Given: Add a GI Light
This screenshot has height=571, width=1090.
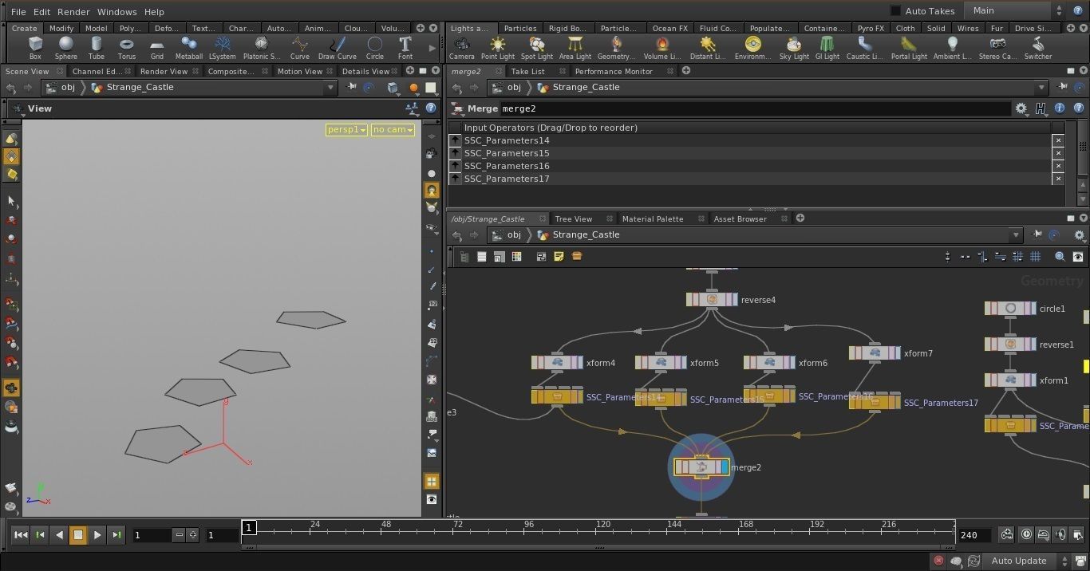Looking at the screenshot, I should pyautogui.click(x=827, y=48).
